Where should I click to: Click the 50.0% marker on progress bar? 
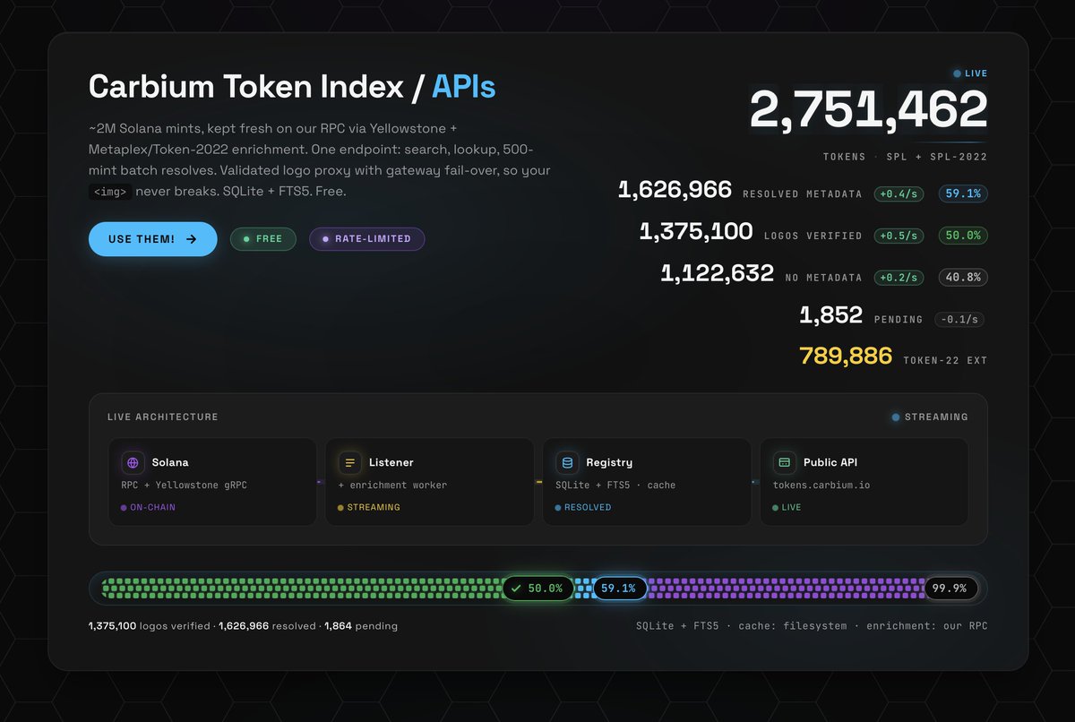[538, 589]
